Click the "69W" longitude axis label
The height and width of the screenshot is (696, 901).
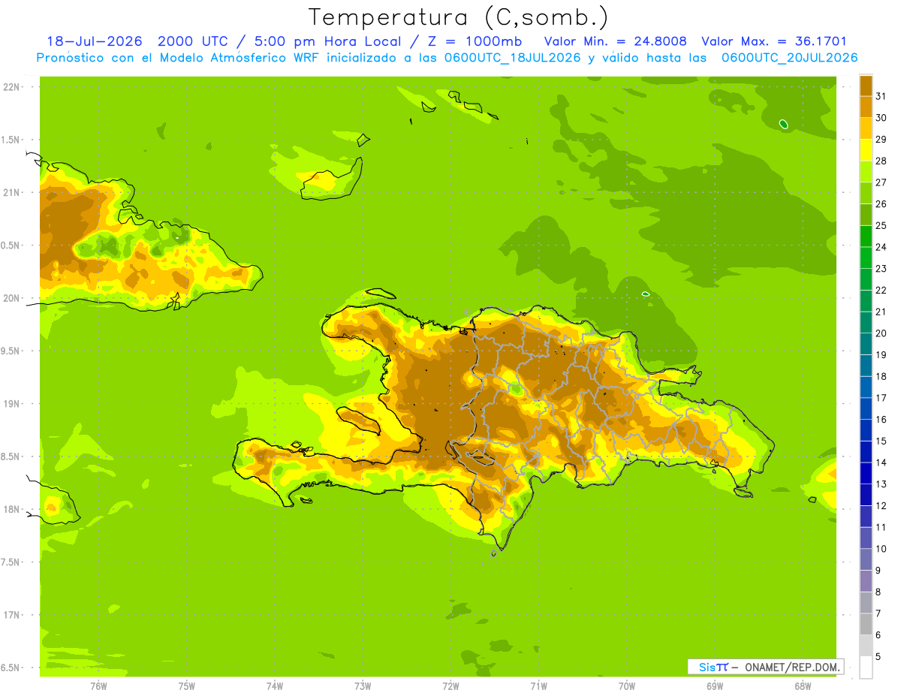(714, 685)
